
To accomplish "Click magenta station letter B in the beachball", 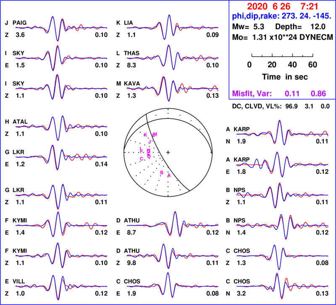I will tap(162, 173).
